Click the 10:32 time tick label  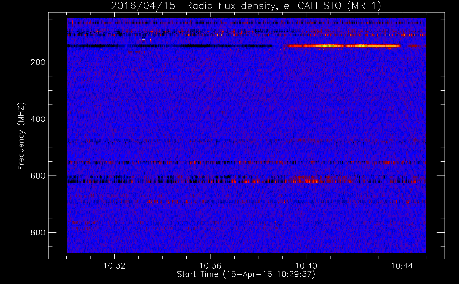click(114, 266)
